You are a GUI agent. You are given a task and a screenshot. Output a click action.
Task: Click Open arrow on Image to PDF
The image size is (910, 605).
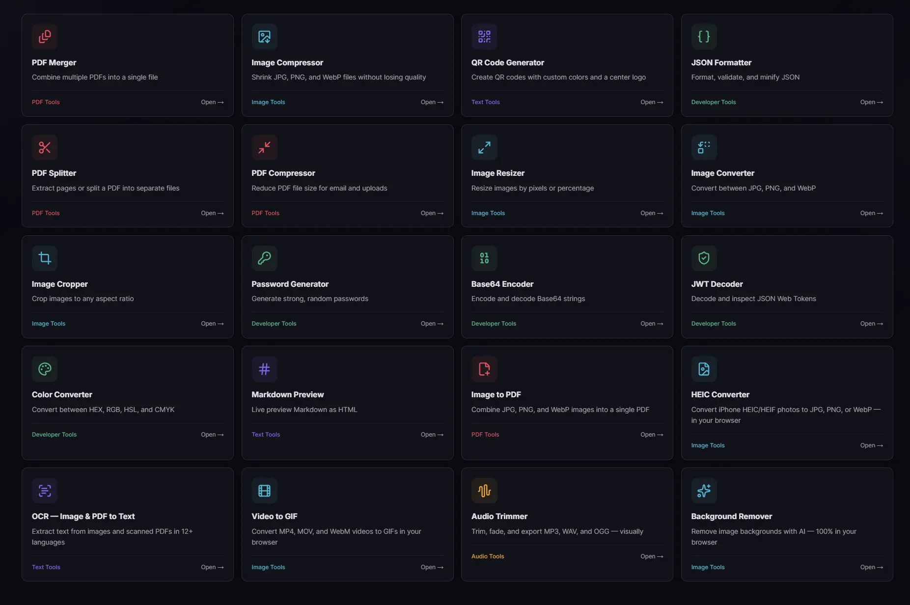652,435
